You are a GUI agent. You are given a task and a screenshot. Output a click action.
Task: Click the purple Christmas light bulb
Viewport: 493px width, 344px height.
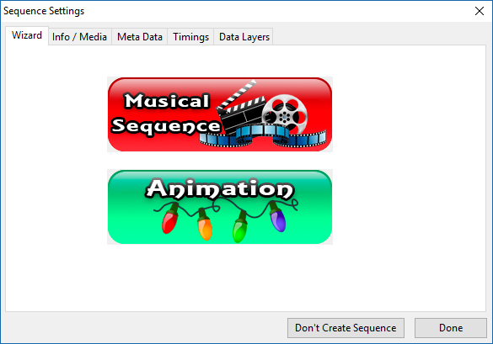tap(277, 216)
